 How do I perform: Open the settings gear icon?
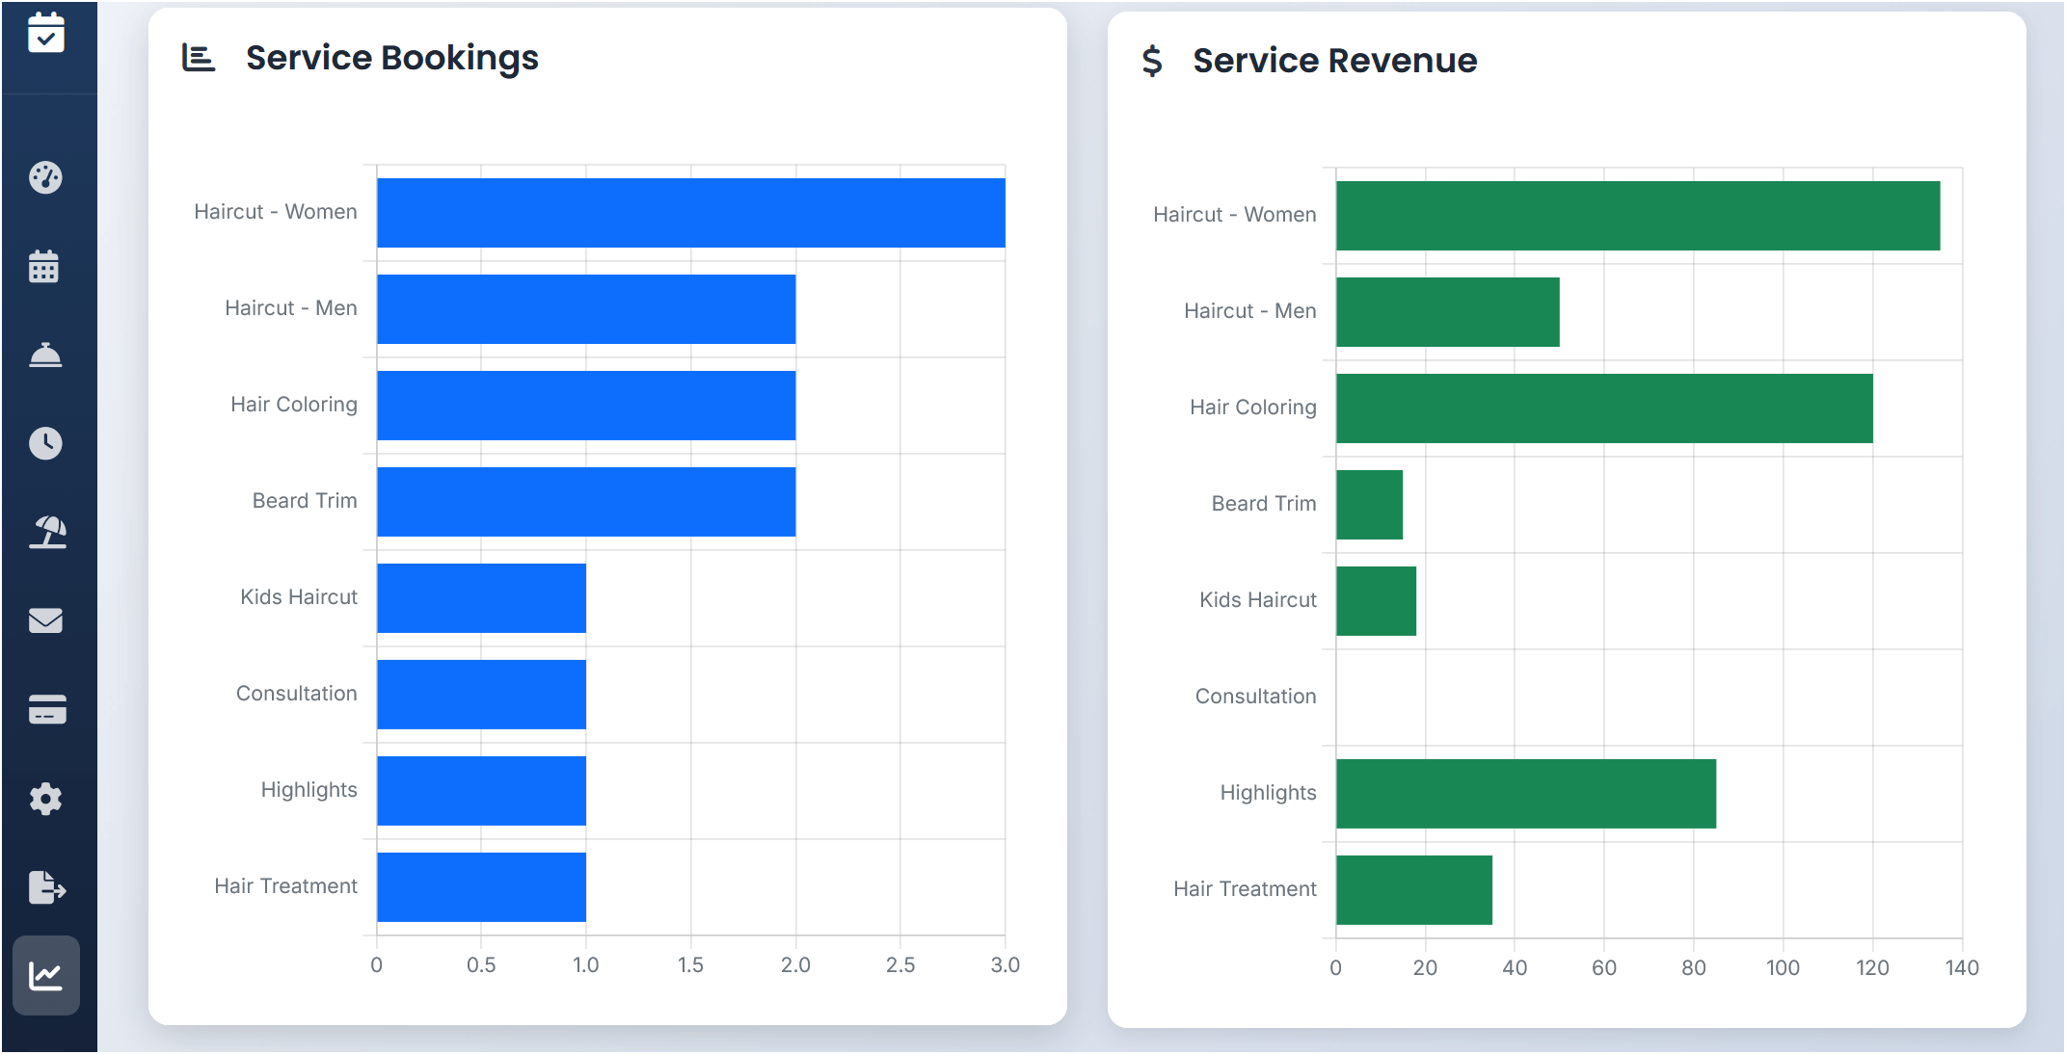(x=45, y=799)
